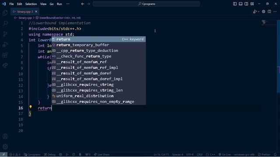Pick the __result_of_memfun_ref_impl suggestion
This screenshot has width=280, height=157.
pos(98,68)
